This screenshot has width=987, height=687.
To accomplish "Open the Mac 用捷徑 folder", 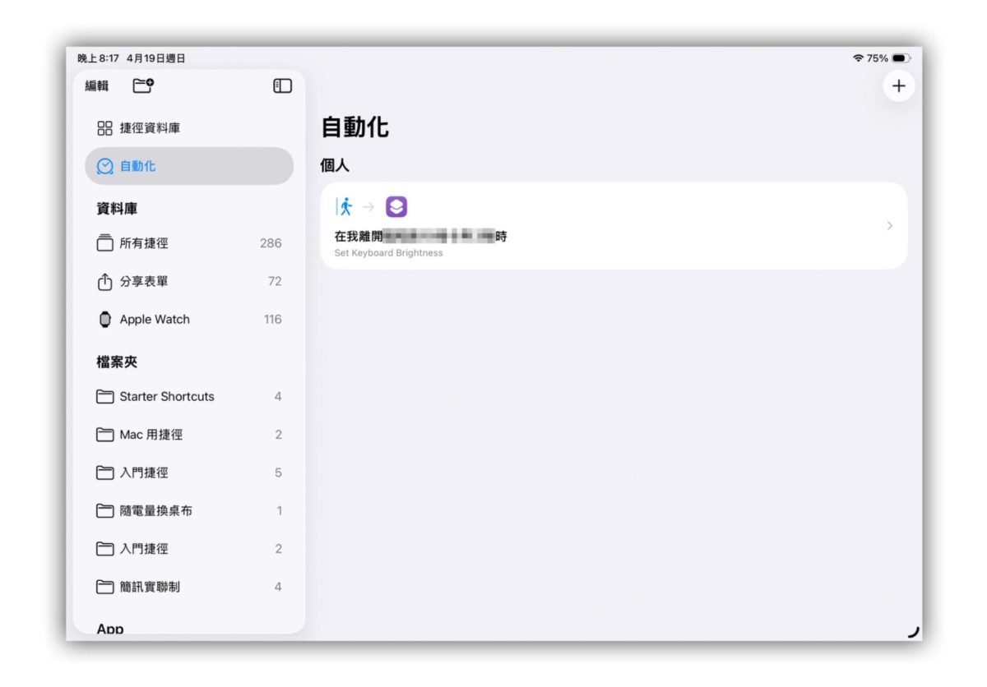I will point(189,435).
